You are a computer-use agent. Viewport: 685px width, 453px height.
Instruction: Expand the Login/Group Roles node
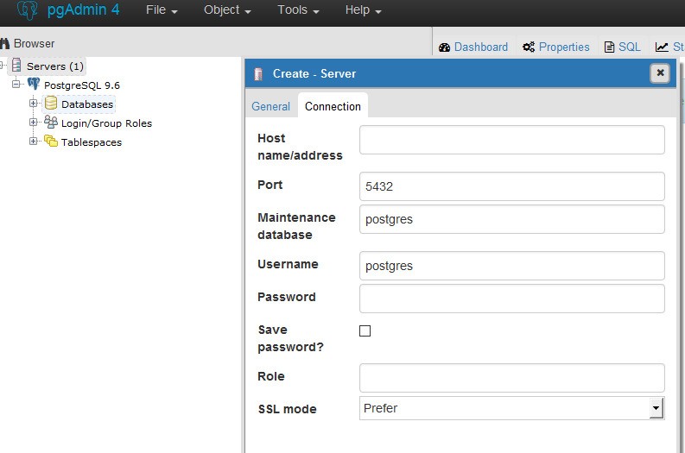33,123
